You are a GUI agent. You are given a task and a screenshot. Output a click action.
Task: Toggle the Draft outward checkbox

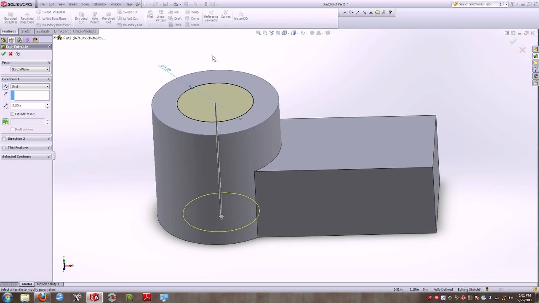click(13, 129)
